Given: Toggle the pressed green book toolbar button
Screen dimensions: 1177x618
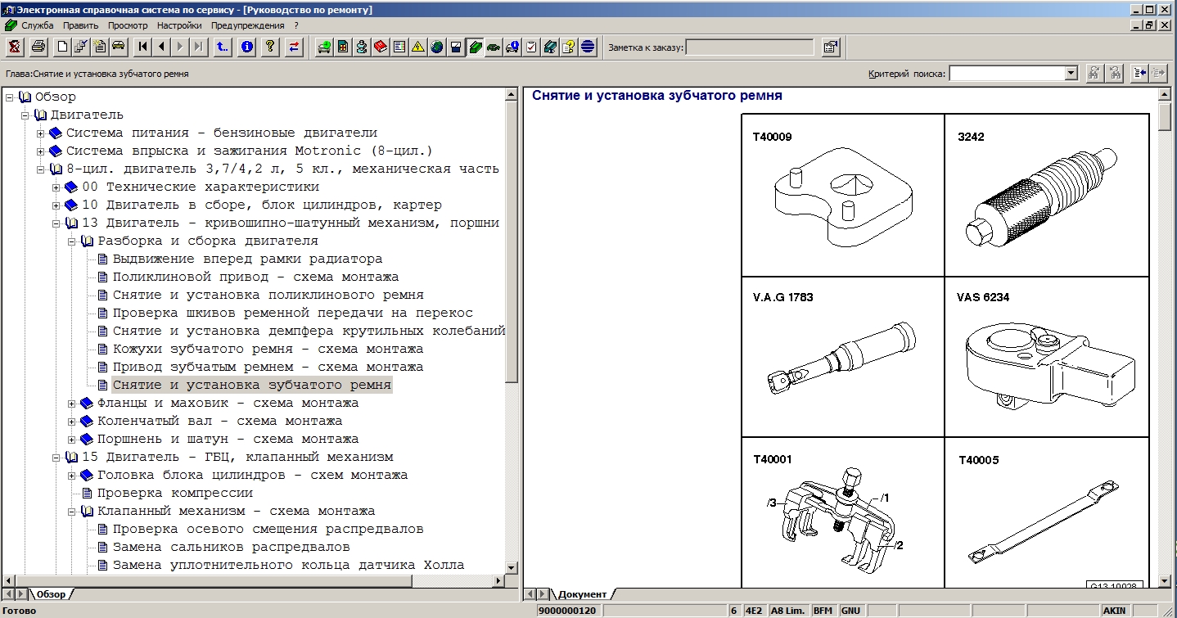Looking at the screenshot, I should 475,47.
